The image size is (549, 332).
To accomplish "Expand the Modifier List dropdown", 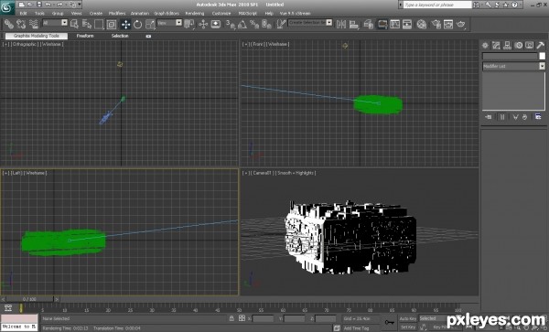I will (514, 66).
